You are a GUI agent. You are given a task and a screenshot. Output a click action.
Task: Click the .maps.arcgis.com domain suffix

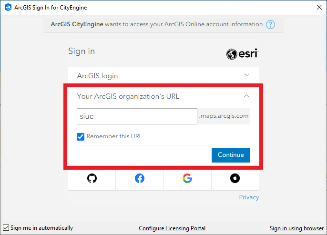coord(224,116)
